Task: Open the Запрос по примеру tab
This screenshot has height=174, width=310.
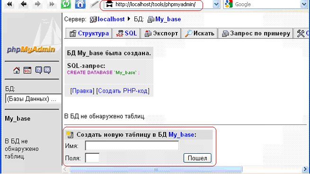Action: (x=256, y=33)
